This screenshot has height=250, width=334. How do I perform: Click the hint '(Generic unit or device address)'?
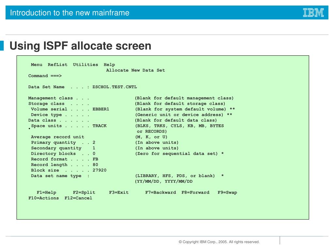179,115
